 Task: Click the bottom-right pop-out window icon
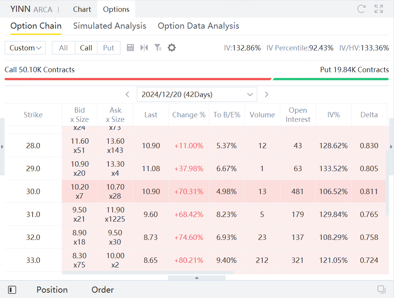pos(381,289)
